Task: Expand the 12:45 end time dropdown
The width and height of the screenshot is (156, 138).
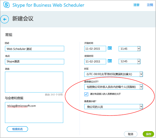Action: click(139, 61)
